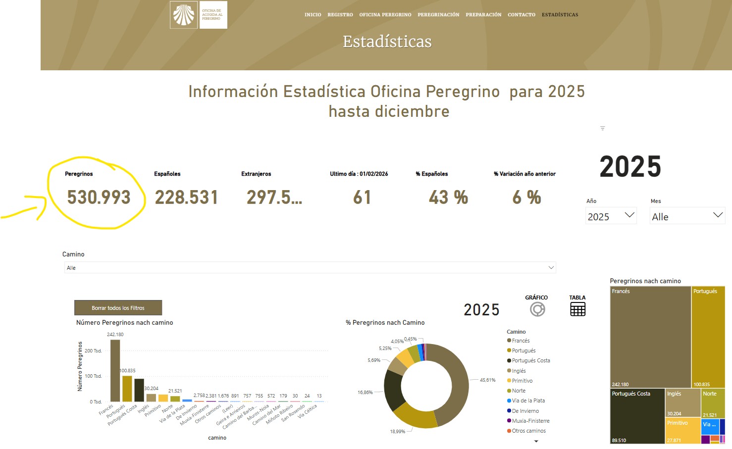The width and height of the screenshot is (732, 449).
Task: Expand the Camino legend list with the arrow
Action: click(535, 441)
